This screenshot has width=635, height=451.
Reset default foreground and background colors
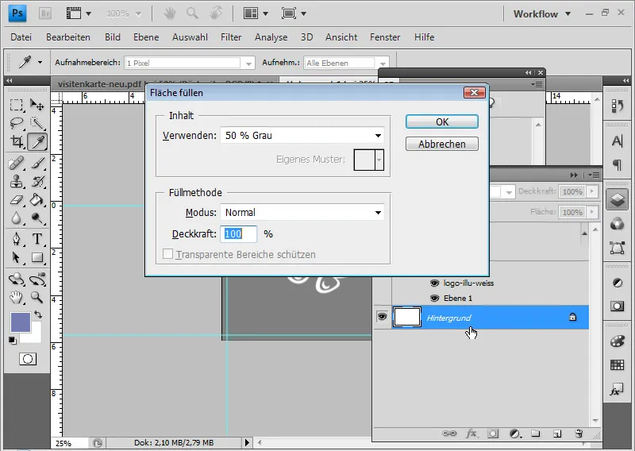[x=13, y=341]
